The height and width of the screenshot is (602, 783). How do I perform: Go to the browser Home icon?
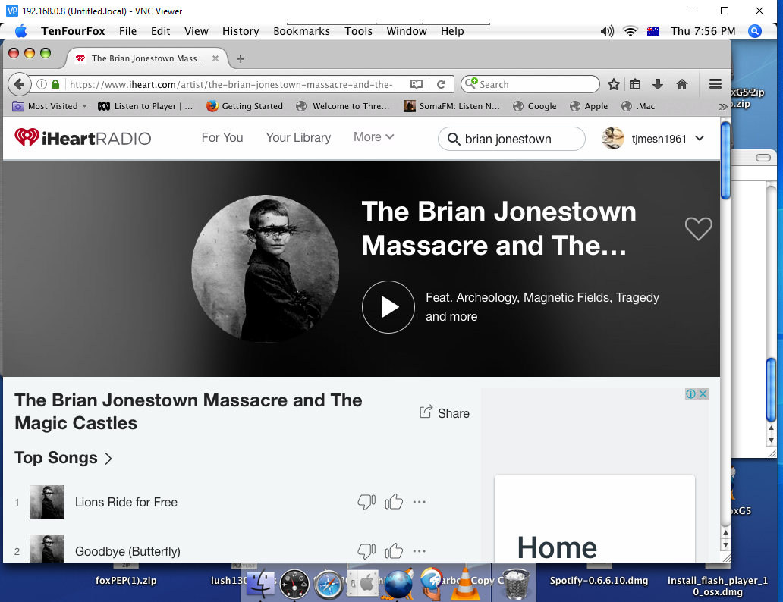pos(682,84)
